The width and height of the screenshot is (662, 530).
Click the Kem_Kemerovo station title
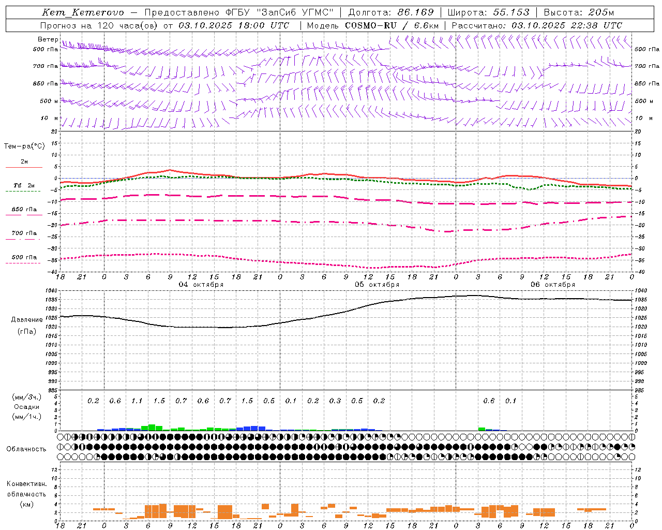click(83, 12)
